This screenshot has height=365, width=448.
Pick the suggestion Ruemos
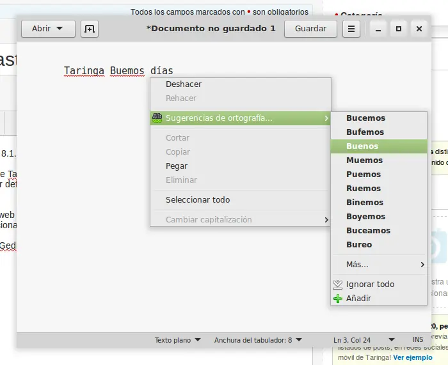tap(379, 189)
